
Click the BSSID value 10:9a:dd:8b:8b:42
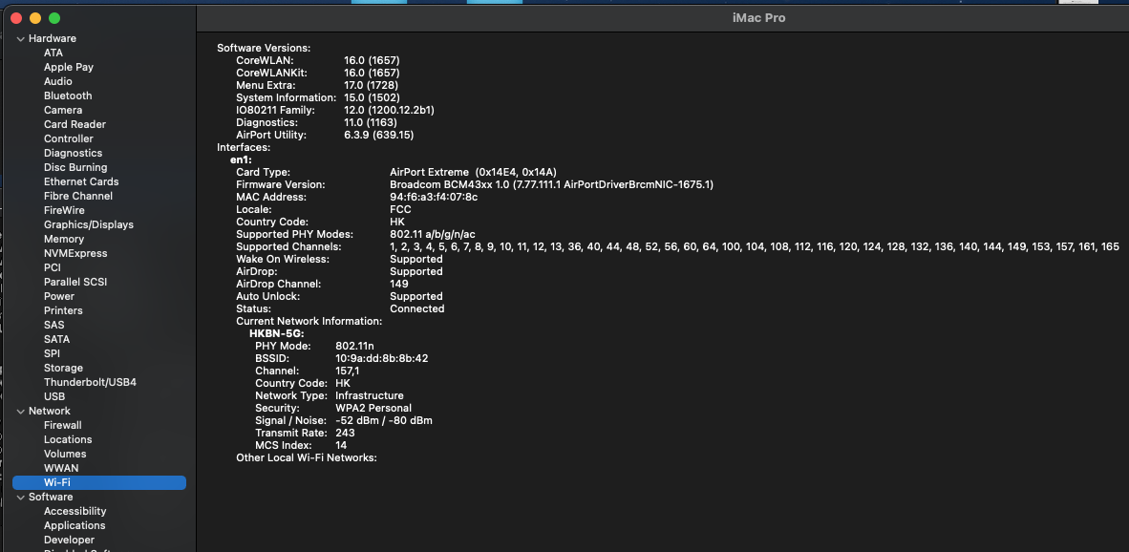click(x=382, y=358)
